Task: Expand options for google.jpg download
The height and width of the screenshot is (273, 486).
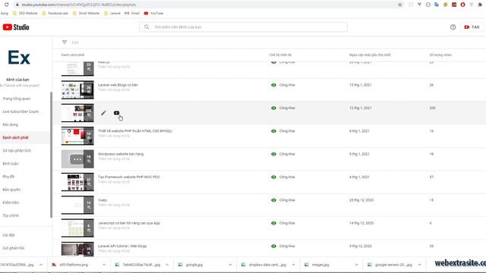Action: (230, 265)
